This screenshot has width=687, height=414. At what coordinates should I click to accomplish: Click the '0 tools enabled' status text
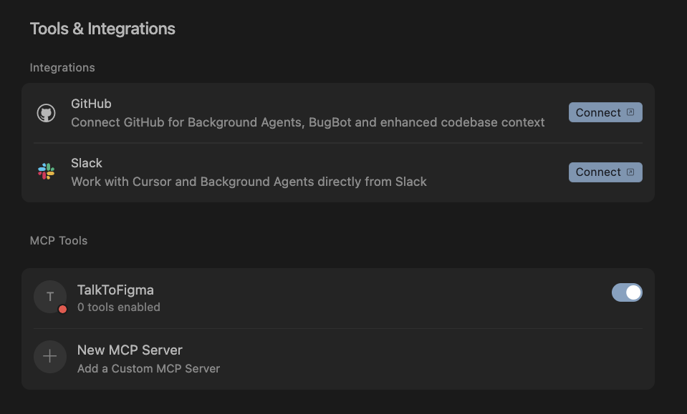pos(119,307)
